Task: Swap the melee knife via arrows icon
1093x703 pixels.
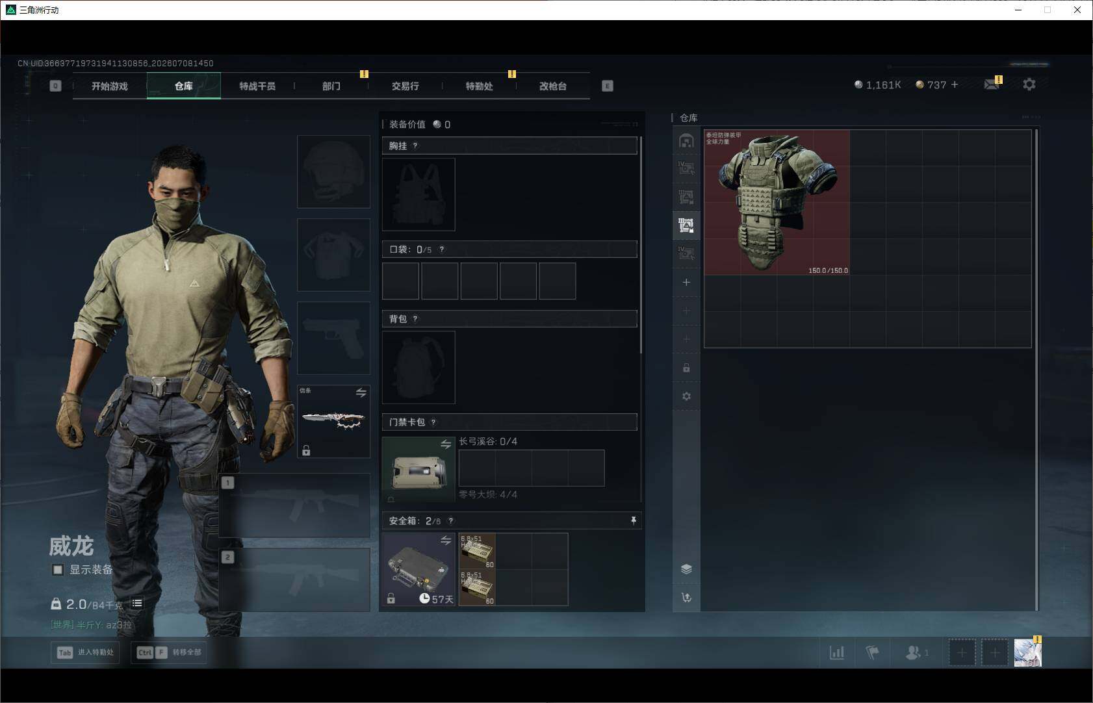Action: [361, 392]
